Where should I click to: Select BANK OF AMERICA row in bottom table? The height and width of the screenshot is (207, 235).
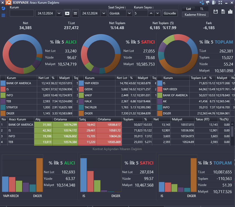(x=115, y=125)
